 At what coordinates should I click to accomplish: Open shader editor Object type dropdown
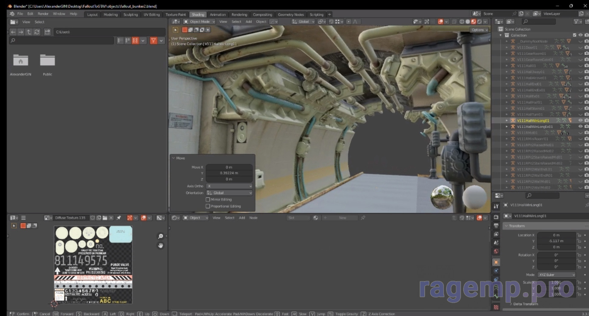pos(196,218)
